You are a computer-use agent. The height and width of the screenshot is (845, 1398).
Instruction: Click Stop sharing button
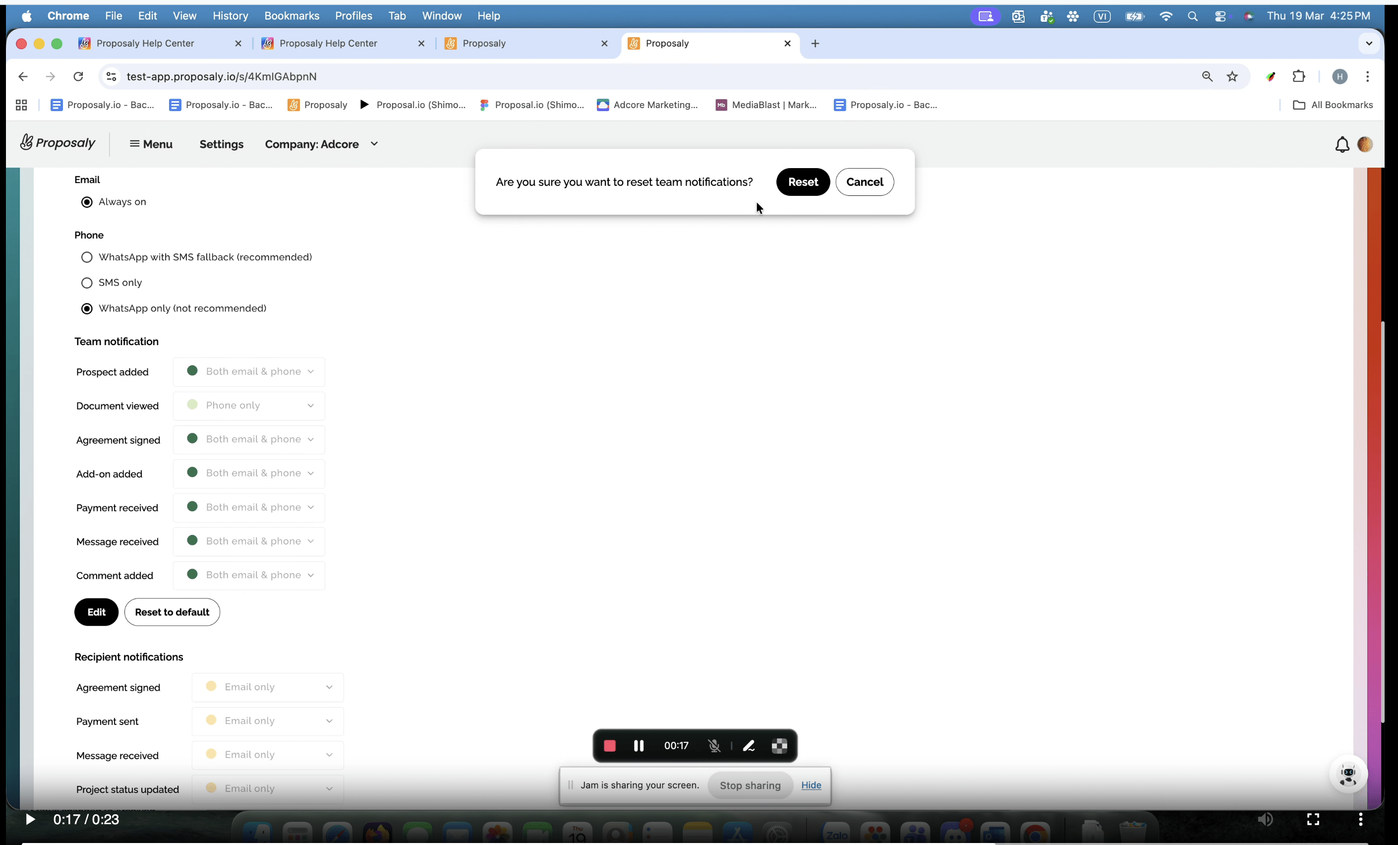coord(750,786)
